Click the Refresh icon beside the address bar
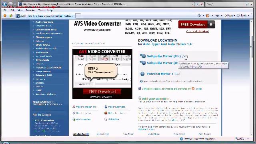The image size is (256, 144). [197, 4]
